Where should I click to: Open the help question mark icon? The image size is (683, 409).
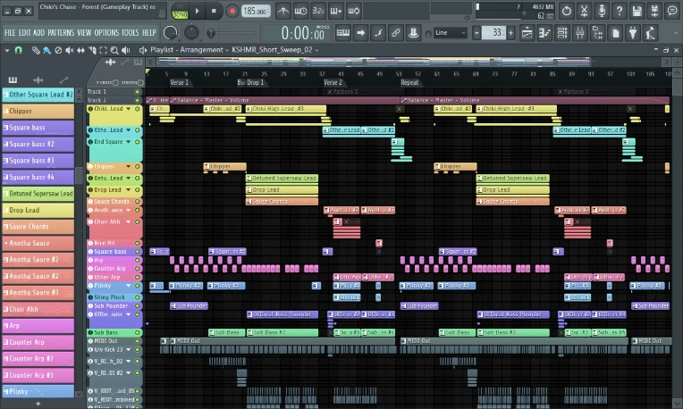click(620, 11)
